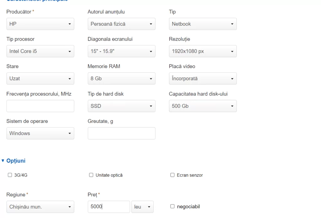Image resolution: width=321 pixels, height=218 pixels.
Task: Collapse the Opțiuni section
Action: click(x=13, y=161)
